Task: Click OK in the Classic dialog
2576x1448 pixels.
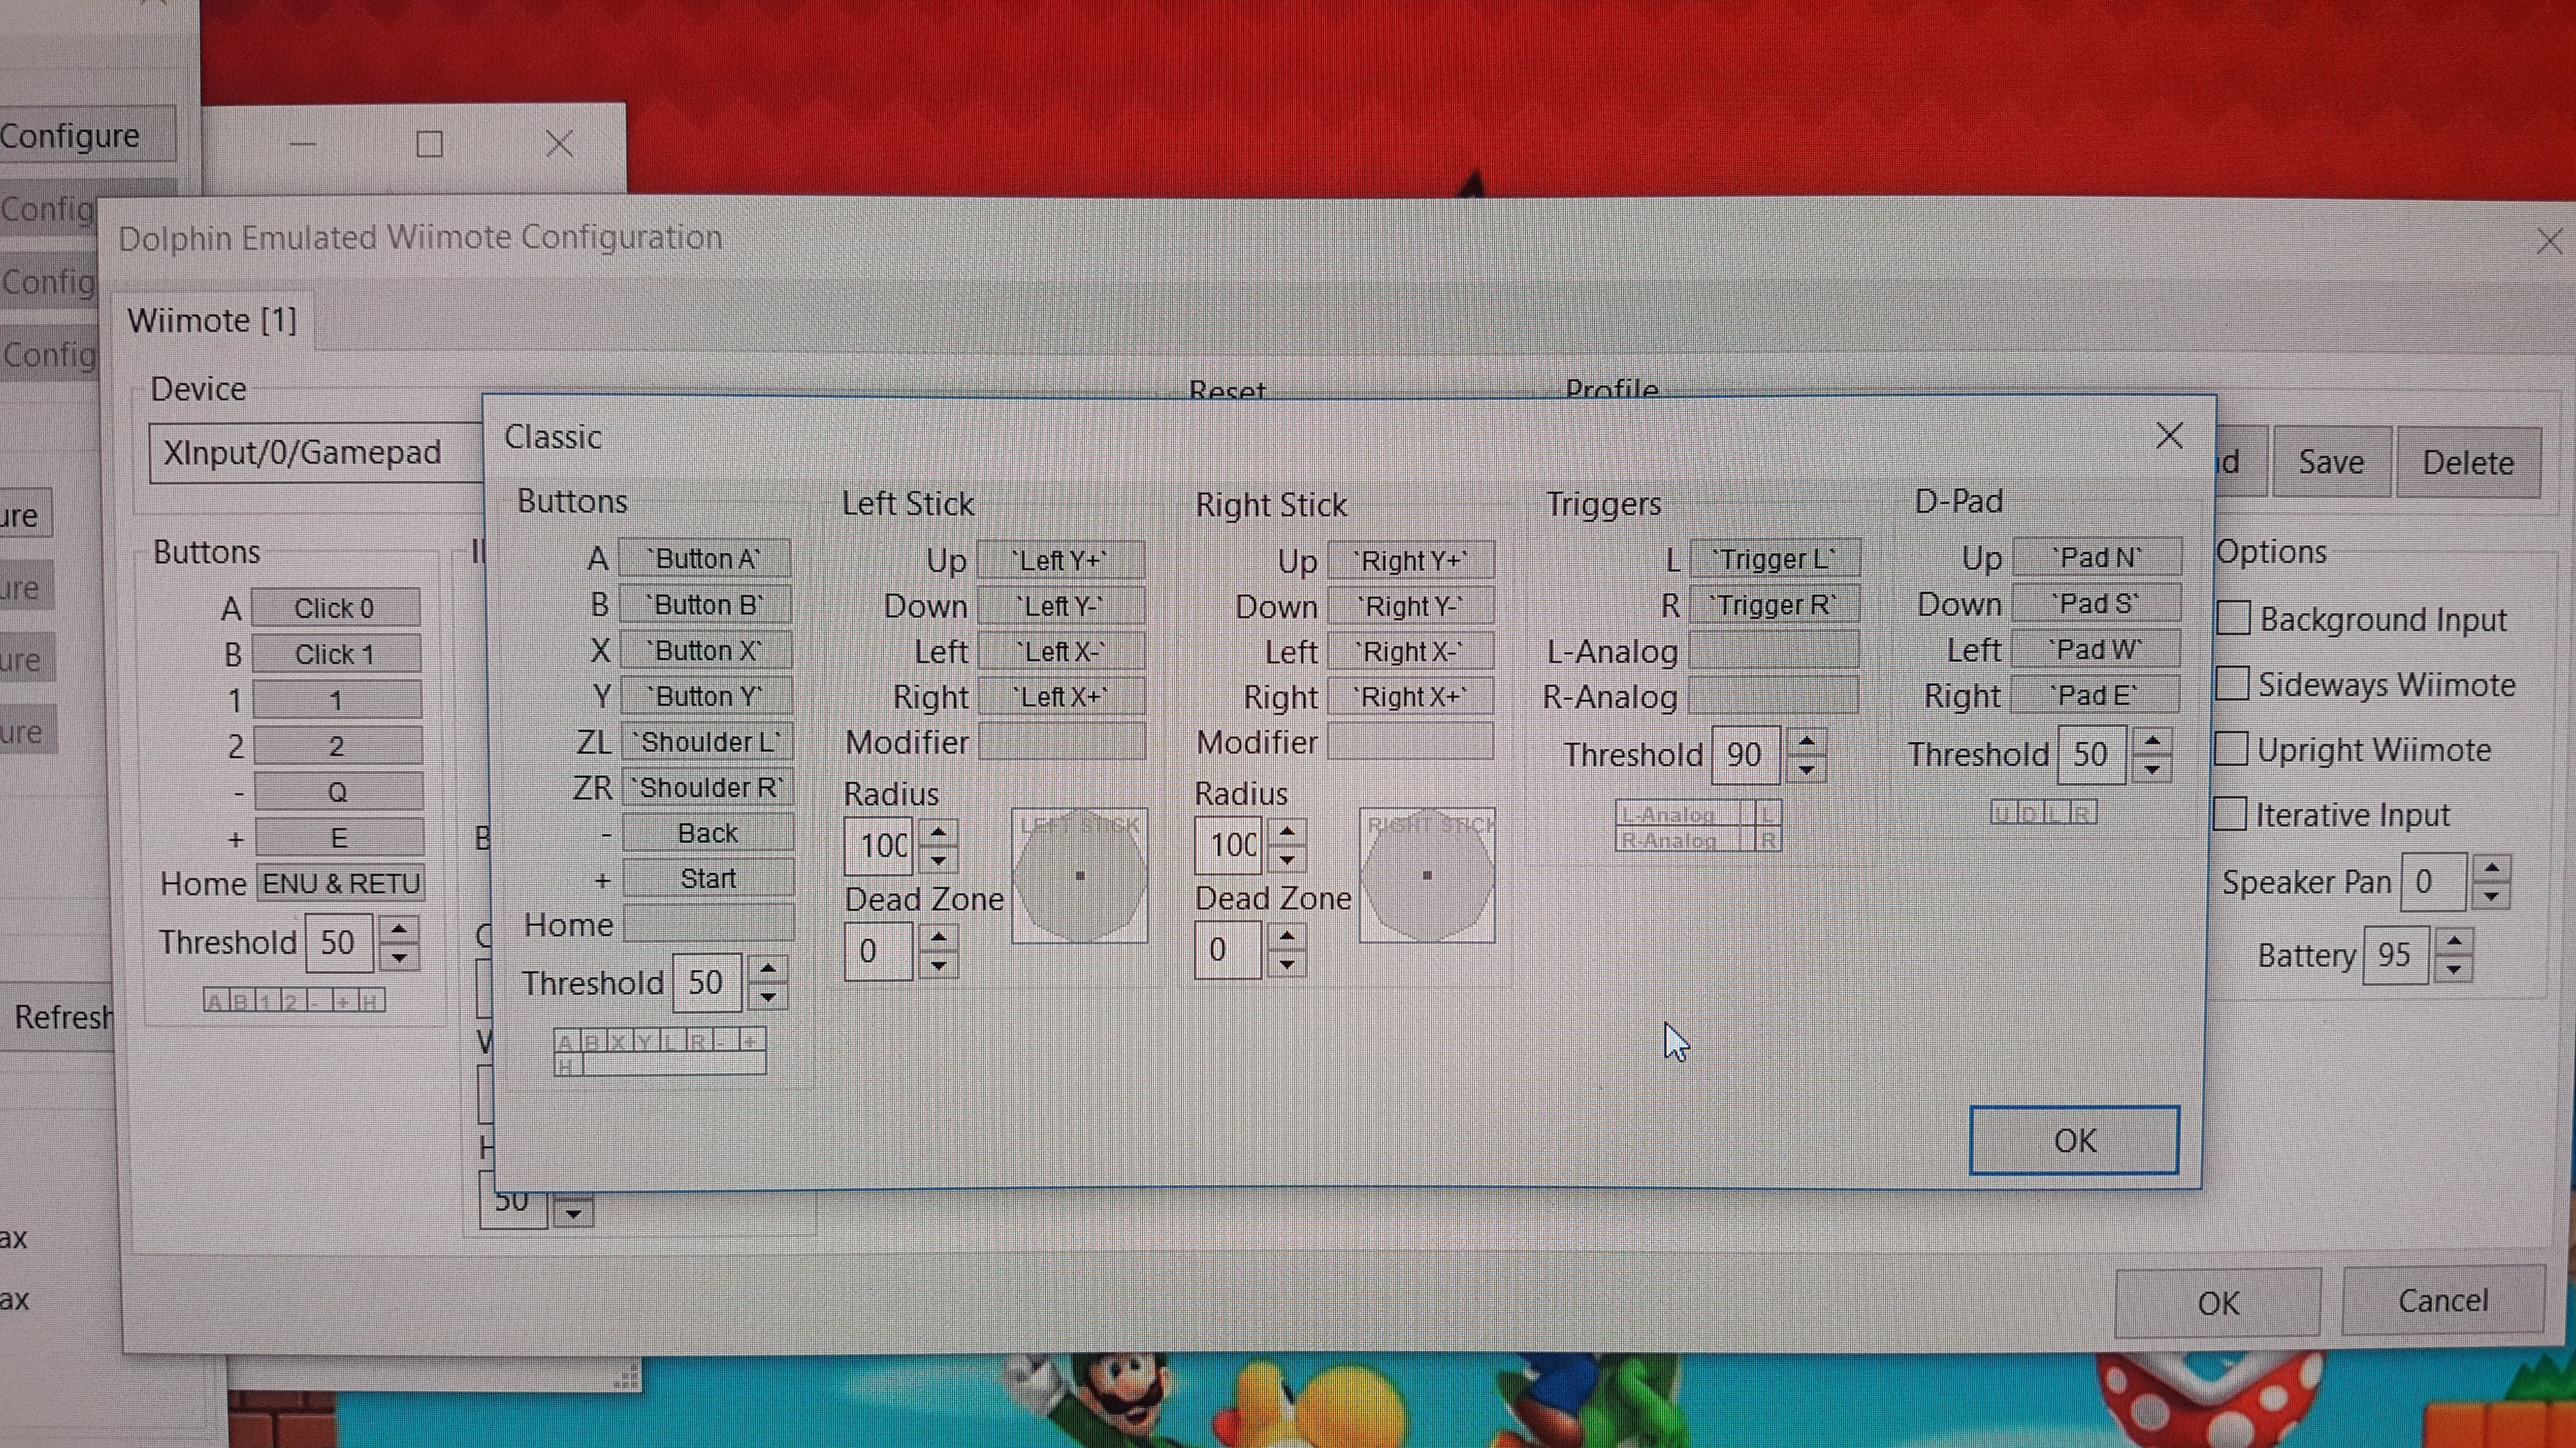Action: pyautogui.click(x=2074, y=1140)
